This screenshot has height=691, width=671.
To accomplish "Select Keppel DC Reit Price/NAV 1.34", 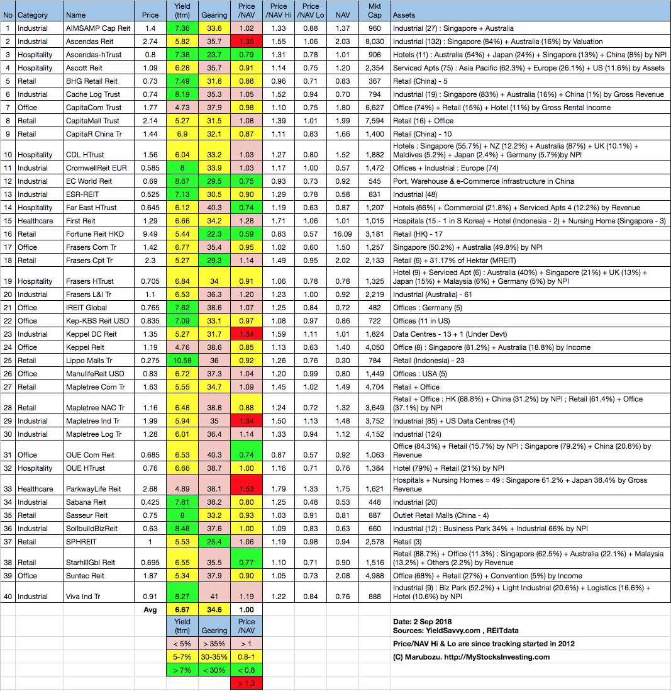I will point(247,334).
